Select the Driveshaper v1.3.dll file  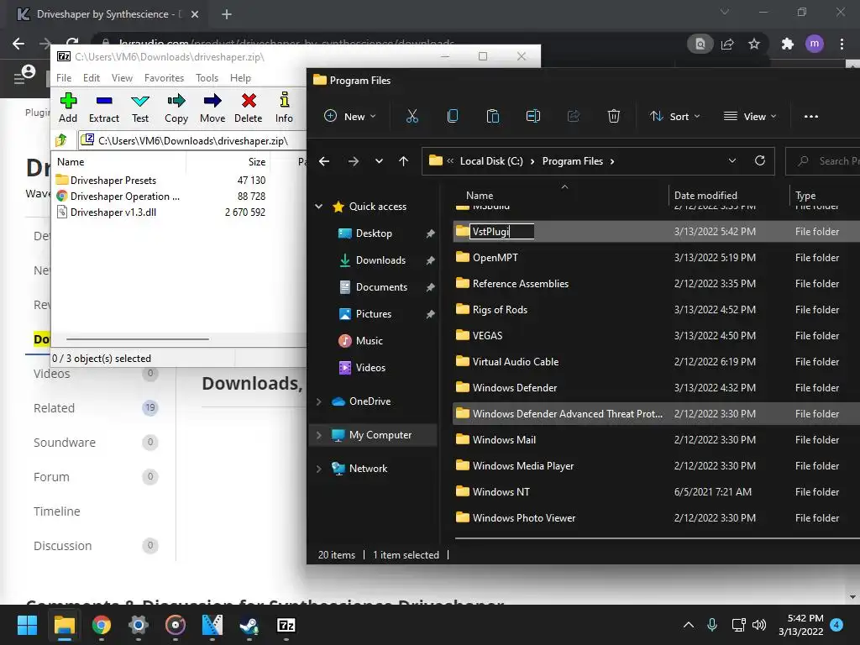113,212
